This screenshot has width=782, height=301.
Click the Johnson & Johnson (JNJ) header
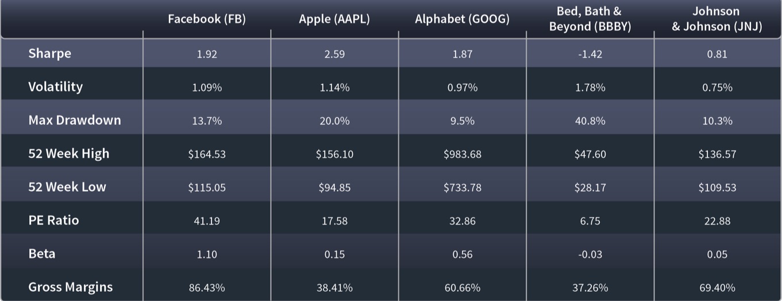717,19
